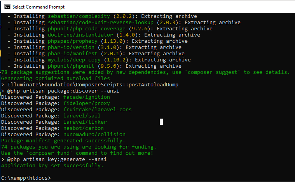Click the 'Select Command Prompt' title text
295x182 pixels.
pyautogui.click(x=38, y=7)
